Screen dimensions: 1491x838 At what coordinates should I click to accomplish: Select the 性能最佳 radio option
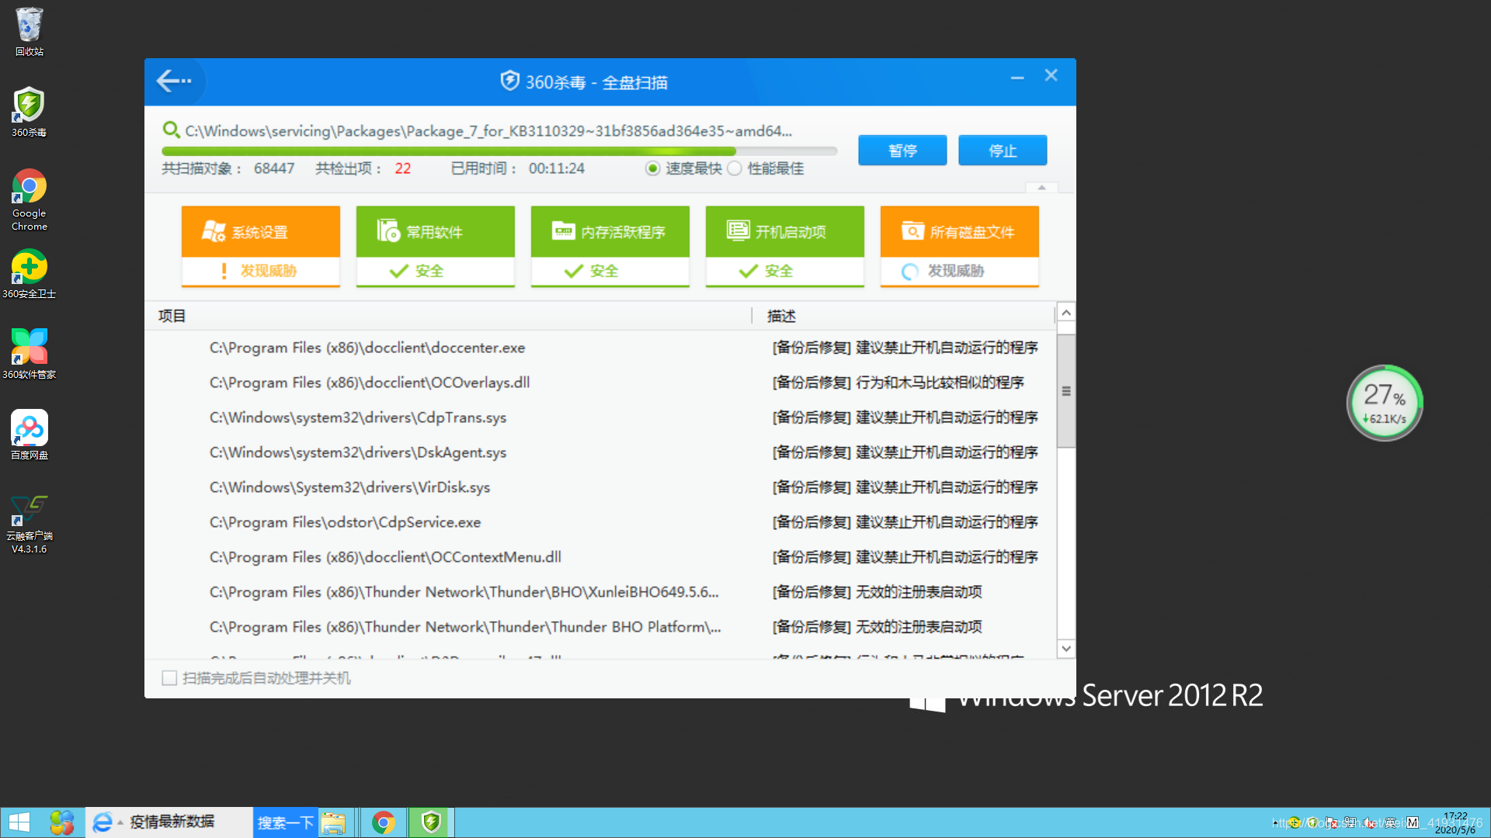tap(735, 168)
